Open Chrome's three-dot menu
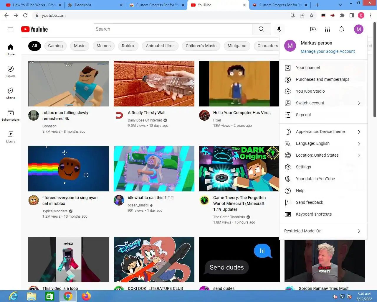 371,15
